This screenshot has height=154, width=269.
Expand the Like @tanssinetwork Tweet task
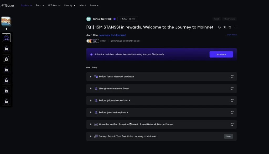[91, 89]
